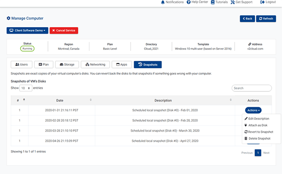The width and height of the screenshot is (282, 174).
Task: Click the date 2020-03-28 21:10:10 PST
Action: point(62,131)
